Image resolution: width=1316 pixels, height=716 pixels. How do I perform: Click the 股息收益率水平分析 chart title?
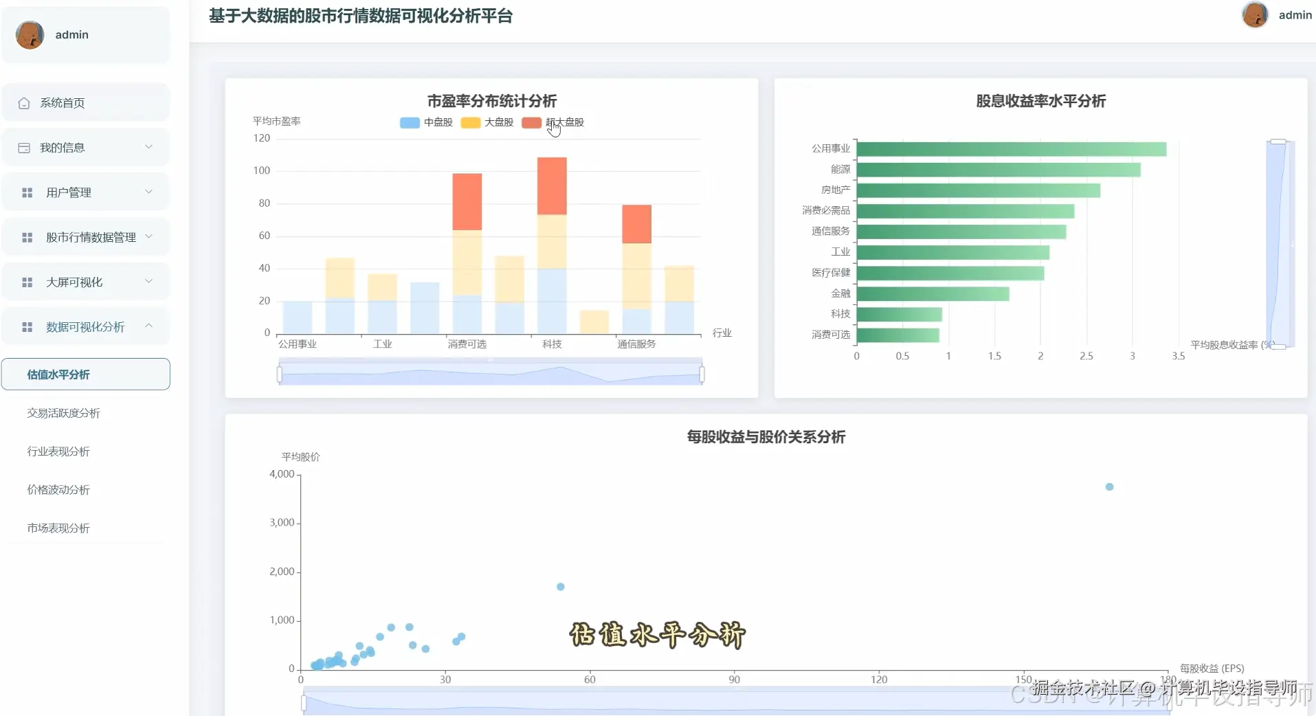1041,101
